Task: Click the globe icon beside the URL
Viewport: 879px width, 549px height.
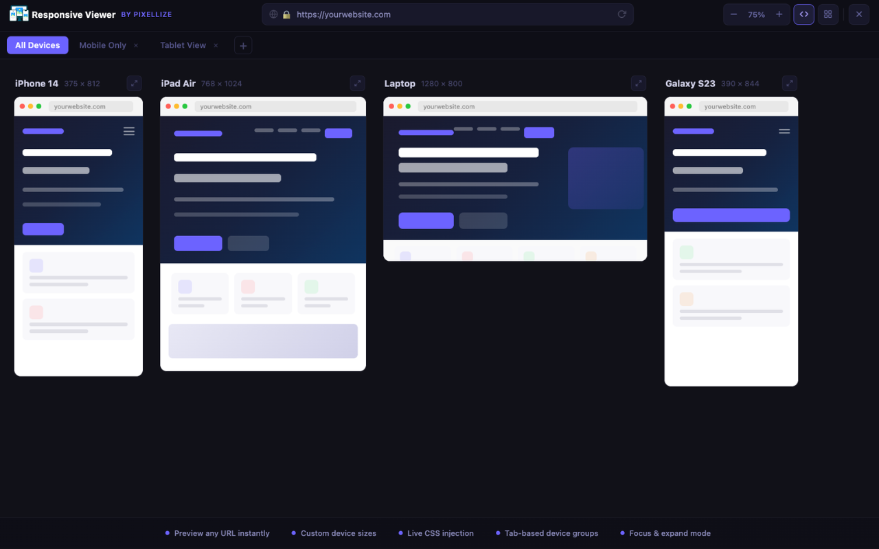Action: [x=273, y=14]
